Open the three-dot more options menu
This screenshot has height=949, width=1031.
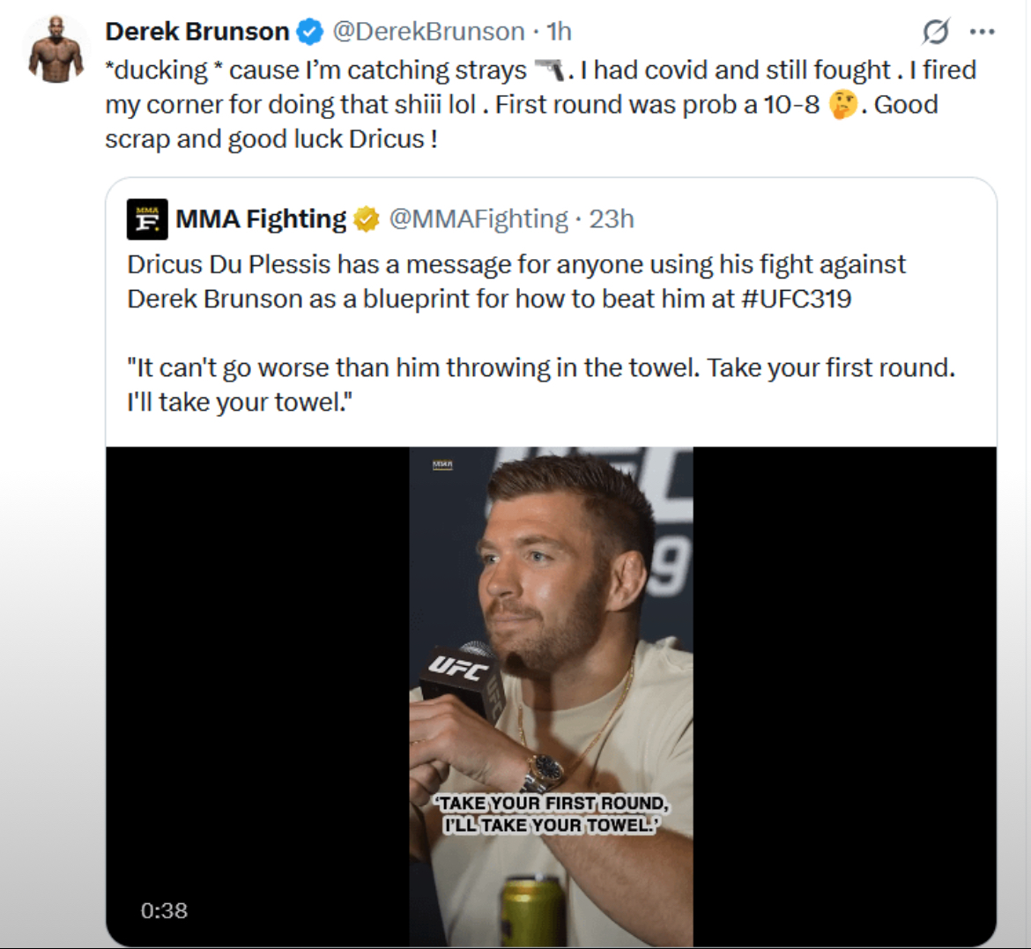click(982, 33)
